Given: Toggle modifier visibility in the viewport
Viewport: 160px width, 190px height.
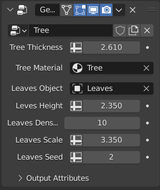Looking at the screenshot, I should point(93,10).
